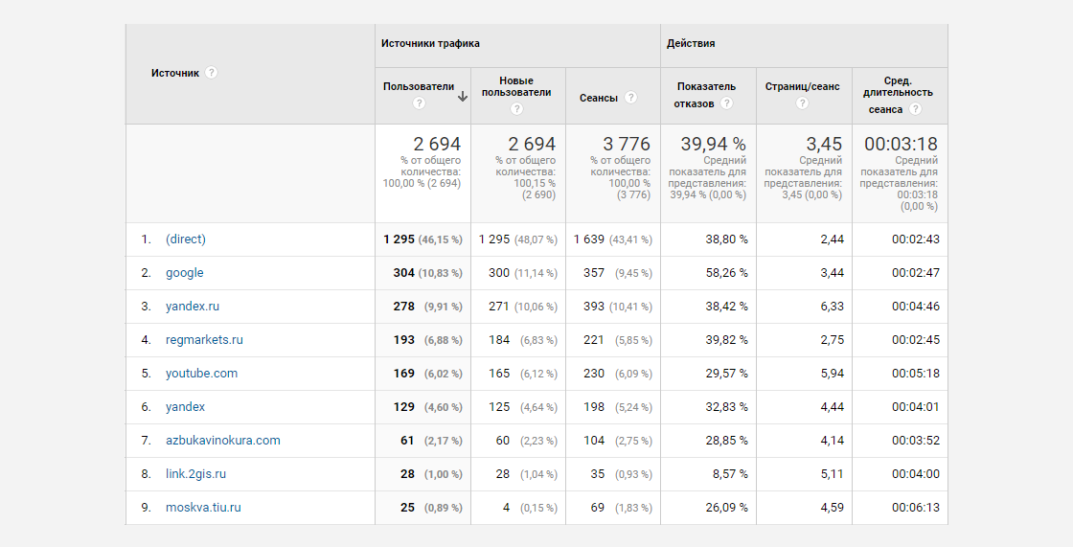Select session duration 00:04:46 for yandex.ru

(x=916, y=306)
